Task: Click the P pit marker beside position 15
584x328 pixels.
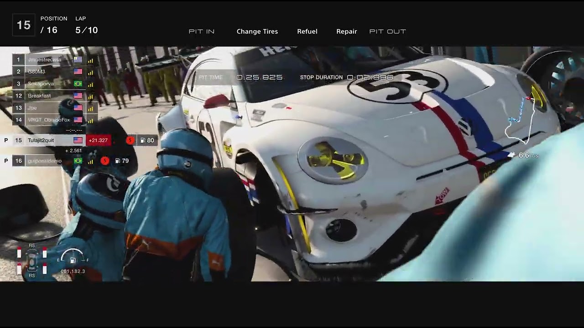Action: click(x=6, y=140)
